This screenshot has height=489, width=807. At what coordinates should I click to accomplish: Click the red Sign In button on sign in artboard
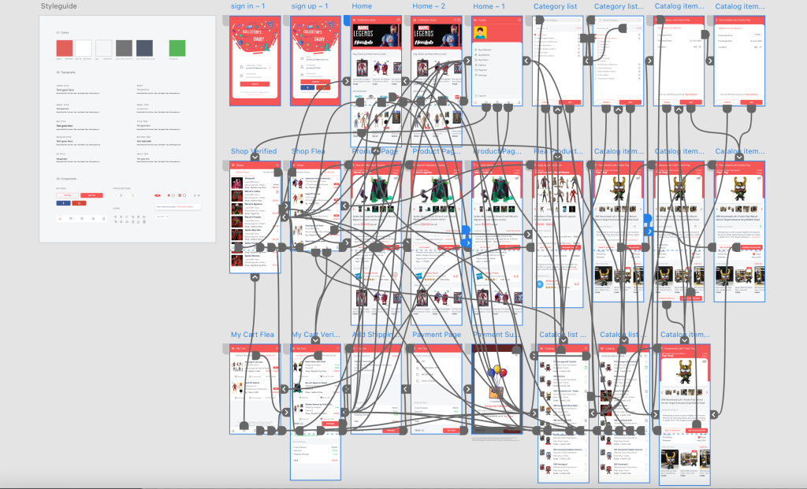[255, 83]
